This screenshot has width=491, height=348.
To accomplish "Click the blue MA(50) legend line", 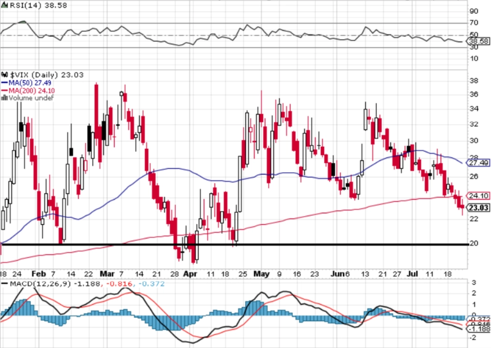I will pyautogui.click(x=5, y=83).
